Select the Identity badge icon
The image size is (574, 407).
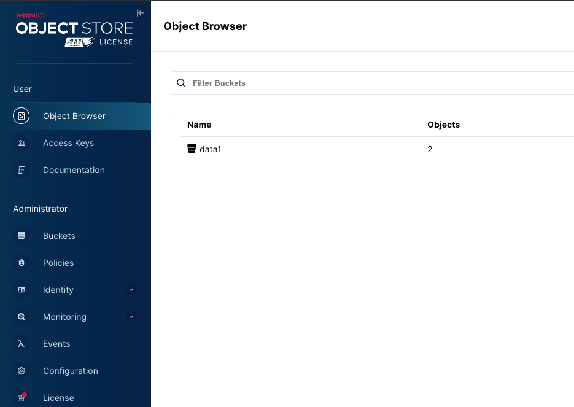21,290
